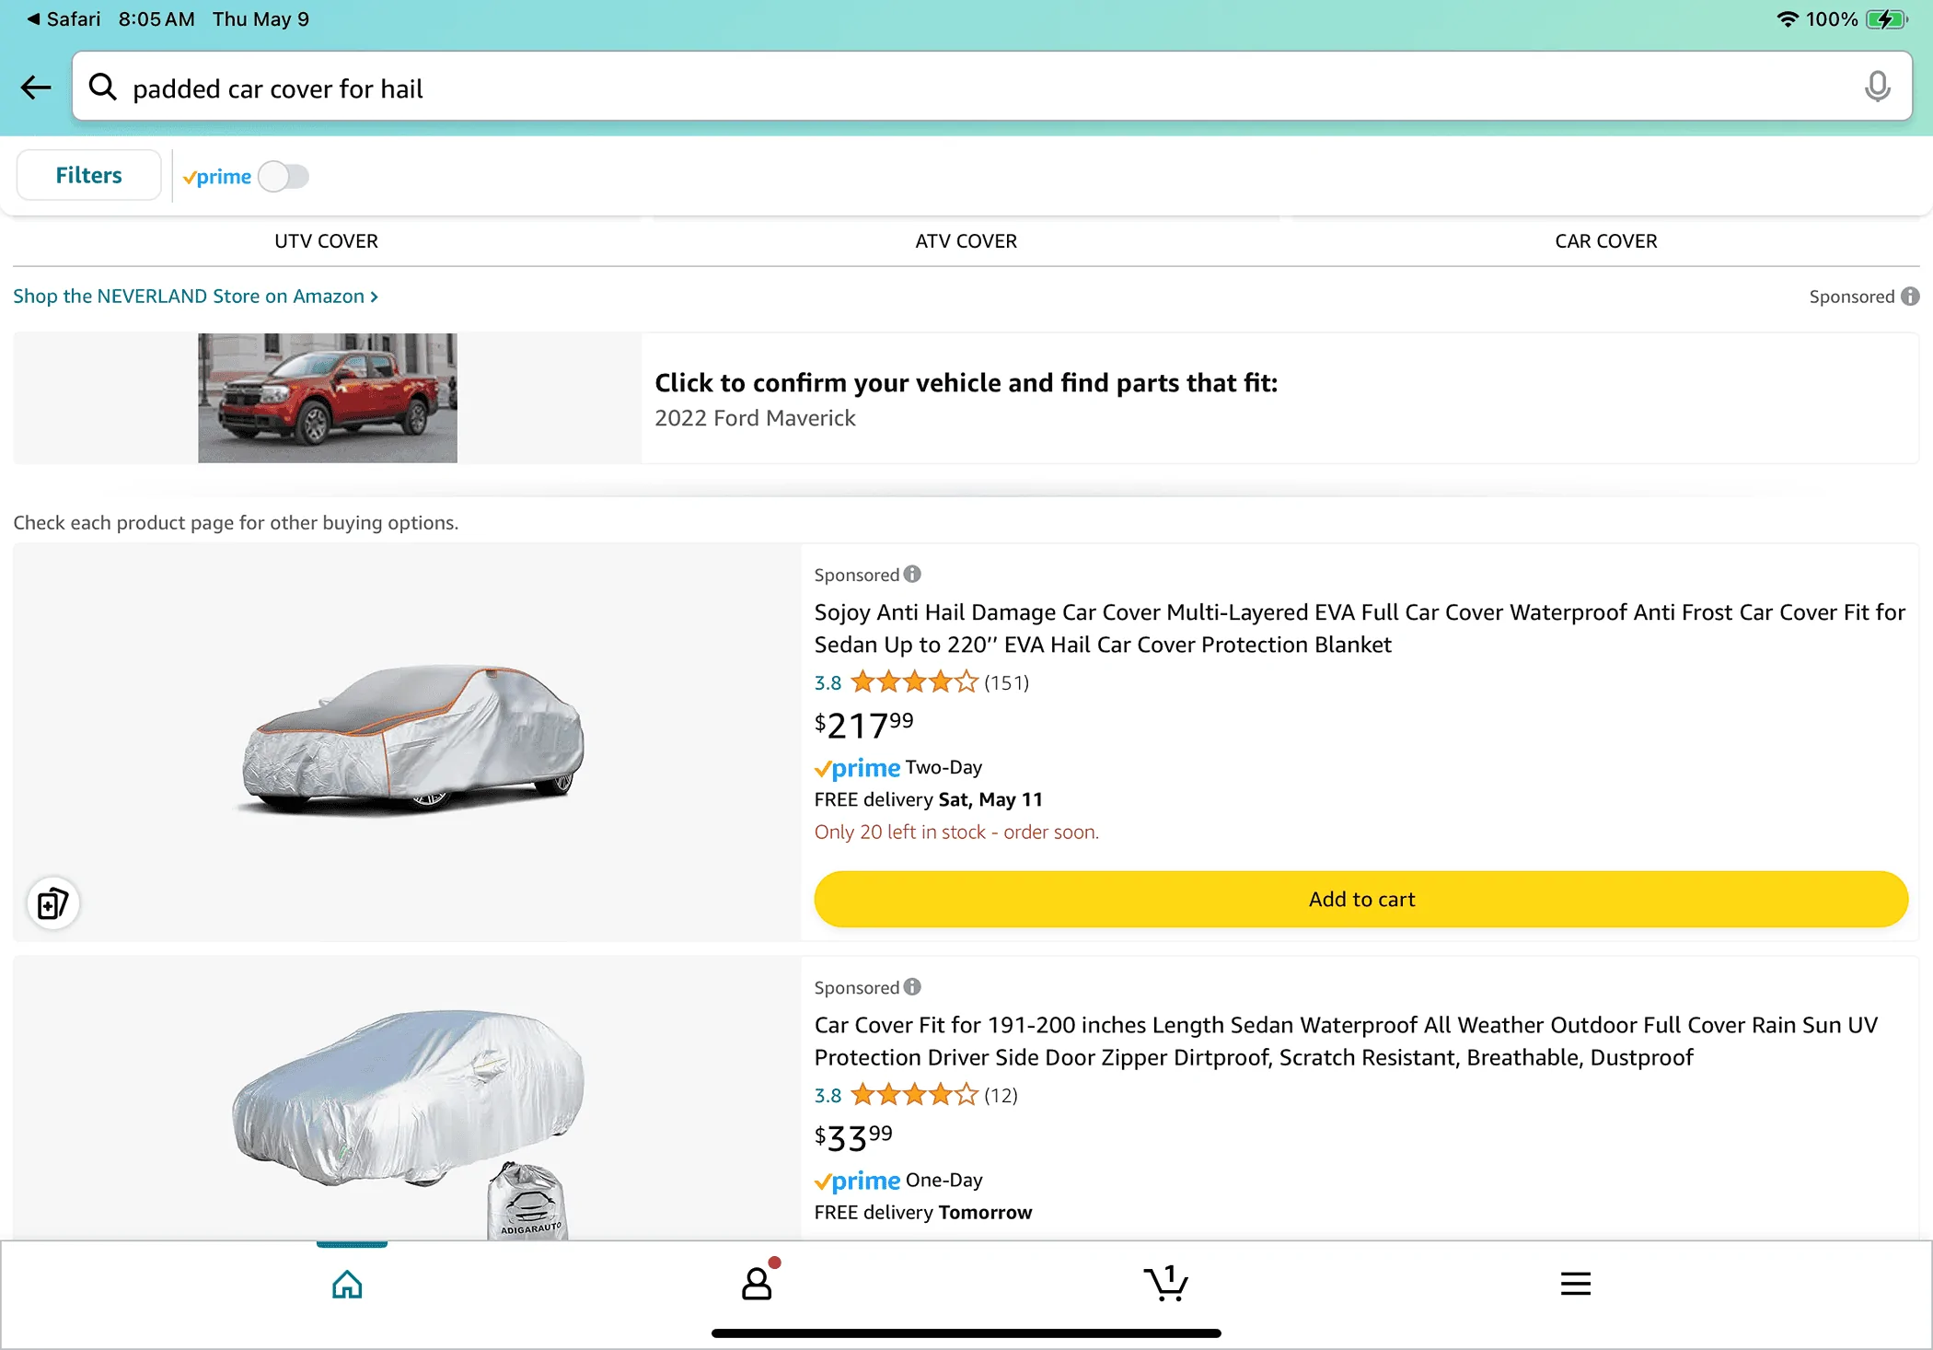Open the Filters button
Viewport: 1933px width, 1350px height.
click(88, 175)
